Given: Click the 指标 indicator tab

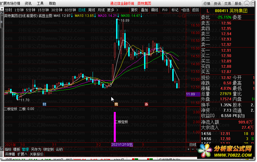Looking at the screenshot, I should [8, 149].
